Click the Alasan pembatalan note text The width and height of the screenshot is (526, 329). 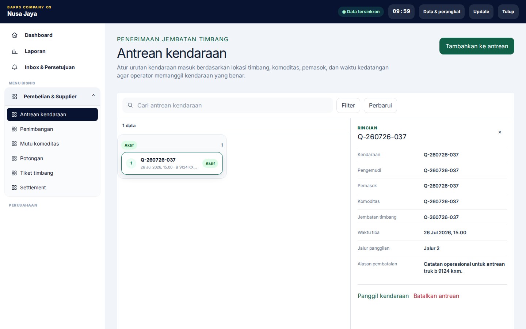464,268
